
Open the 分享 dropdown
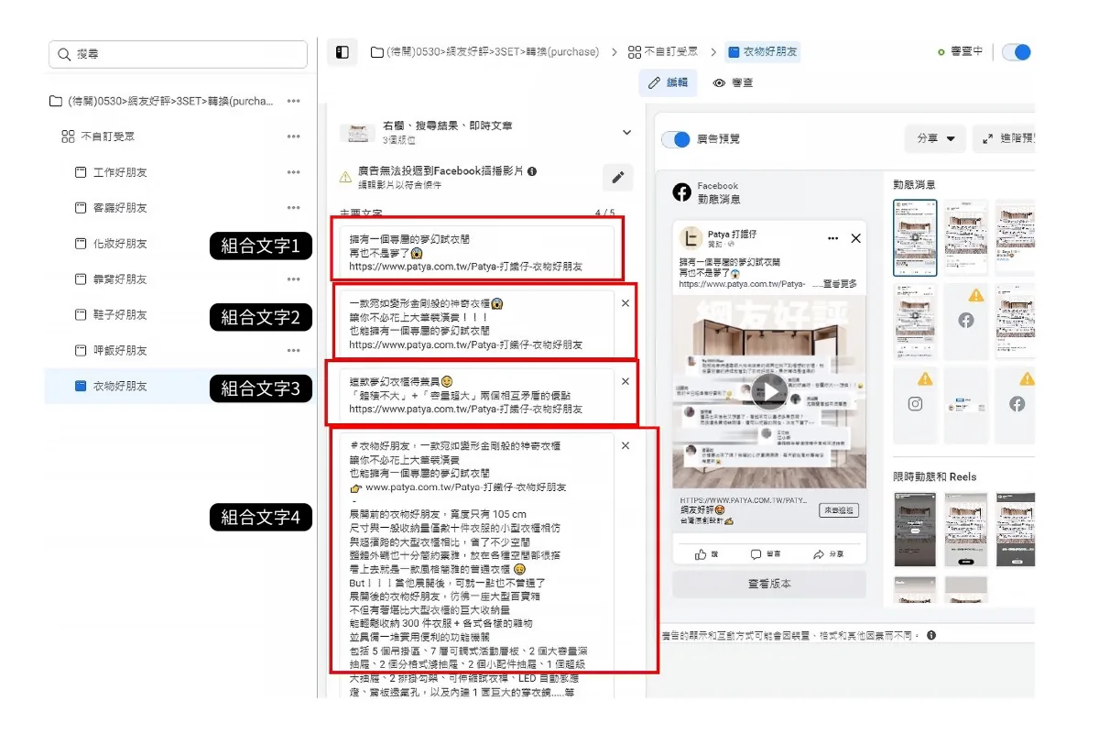(935, 139)
